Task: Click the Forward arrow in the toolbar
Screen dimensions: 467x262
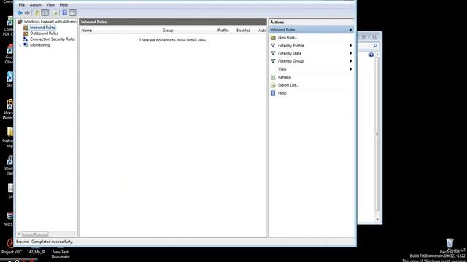Action: tap(27, 13)
